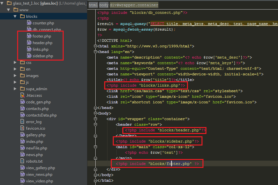Expand the css folder
The image size is (278, 185).
pos(15,63)
